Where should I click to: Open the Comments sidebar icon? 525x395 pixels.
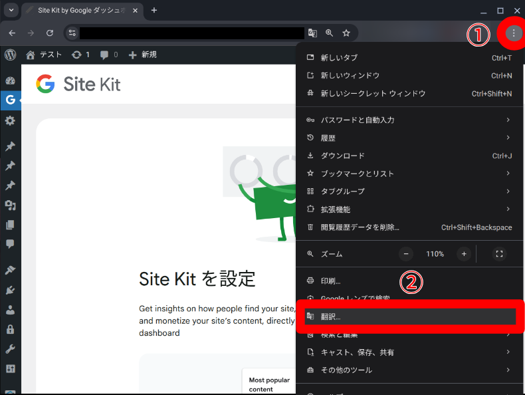click(11, 244)
